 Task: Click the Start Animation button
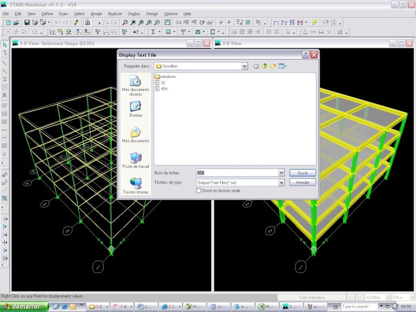pyautogui.click(x=311, y=297)
